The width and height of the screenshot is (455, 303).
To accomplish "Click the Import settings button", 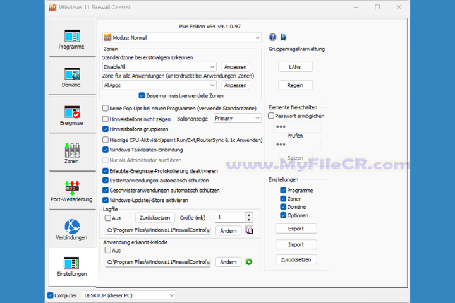I will 296,244.
